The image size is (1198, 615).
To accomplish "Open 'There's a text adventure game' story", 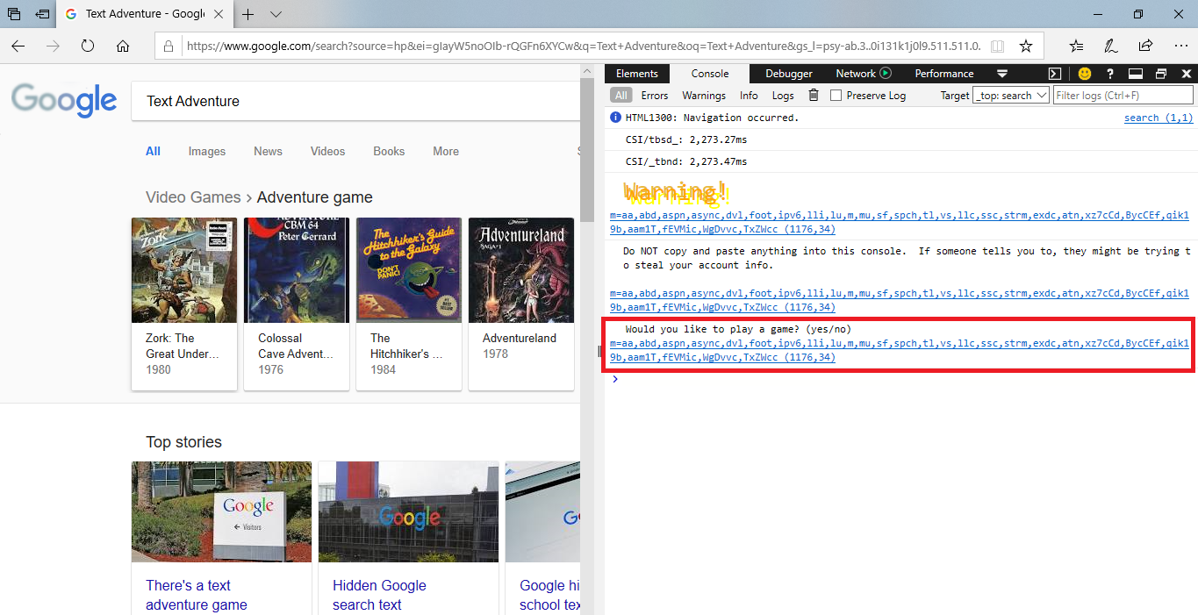I will tap(197, 595).
